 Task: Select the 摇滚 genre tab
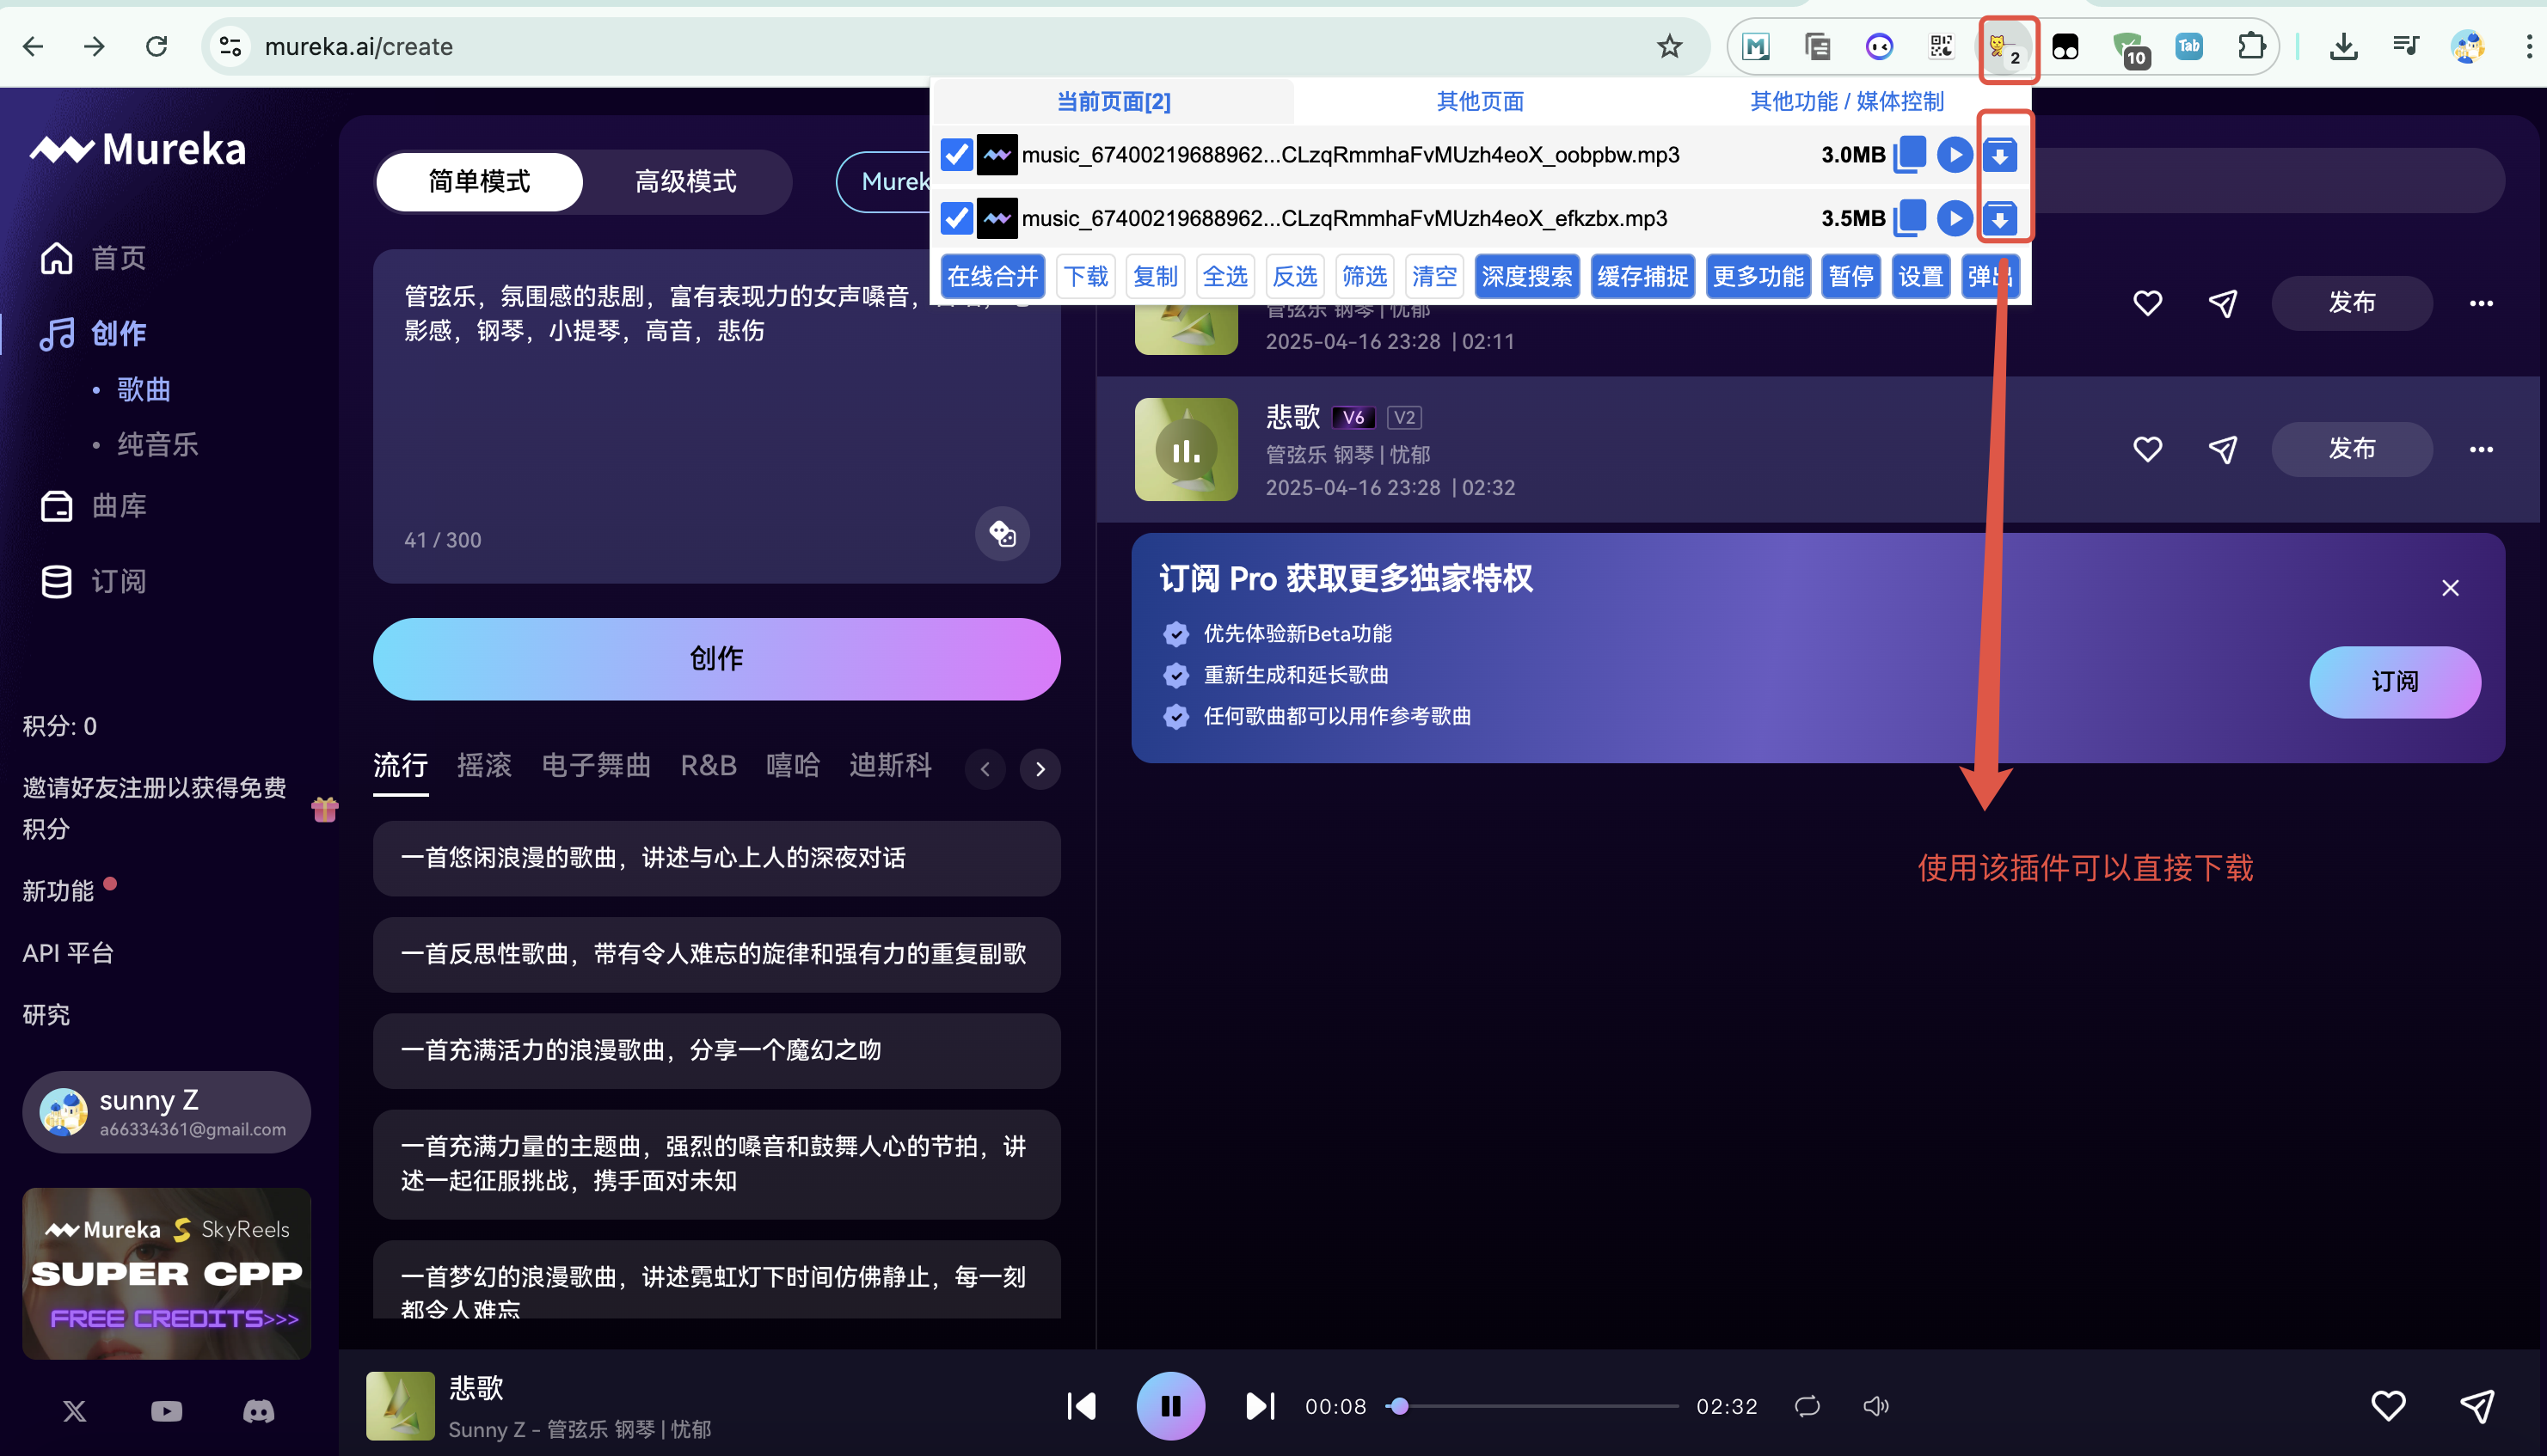point(484,766)
